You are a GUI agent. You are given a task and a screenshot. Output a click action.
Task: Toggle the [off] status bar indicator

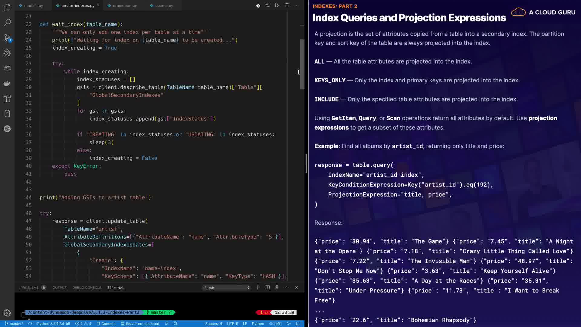pos(275,324)
